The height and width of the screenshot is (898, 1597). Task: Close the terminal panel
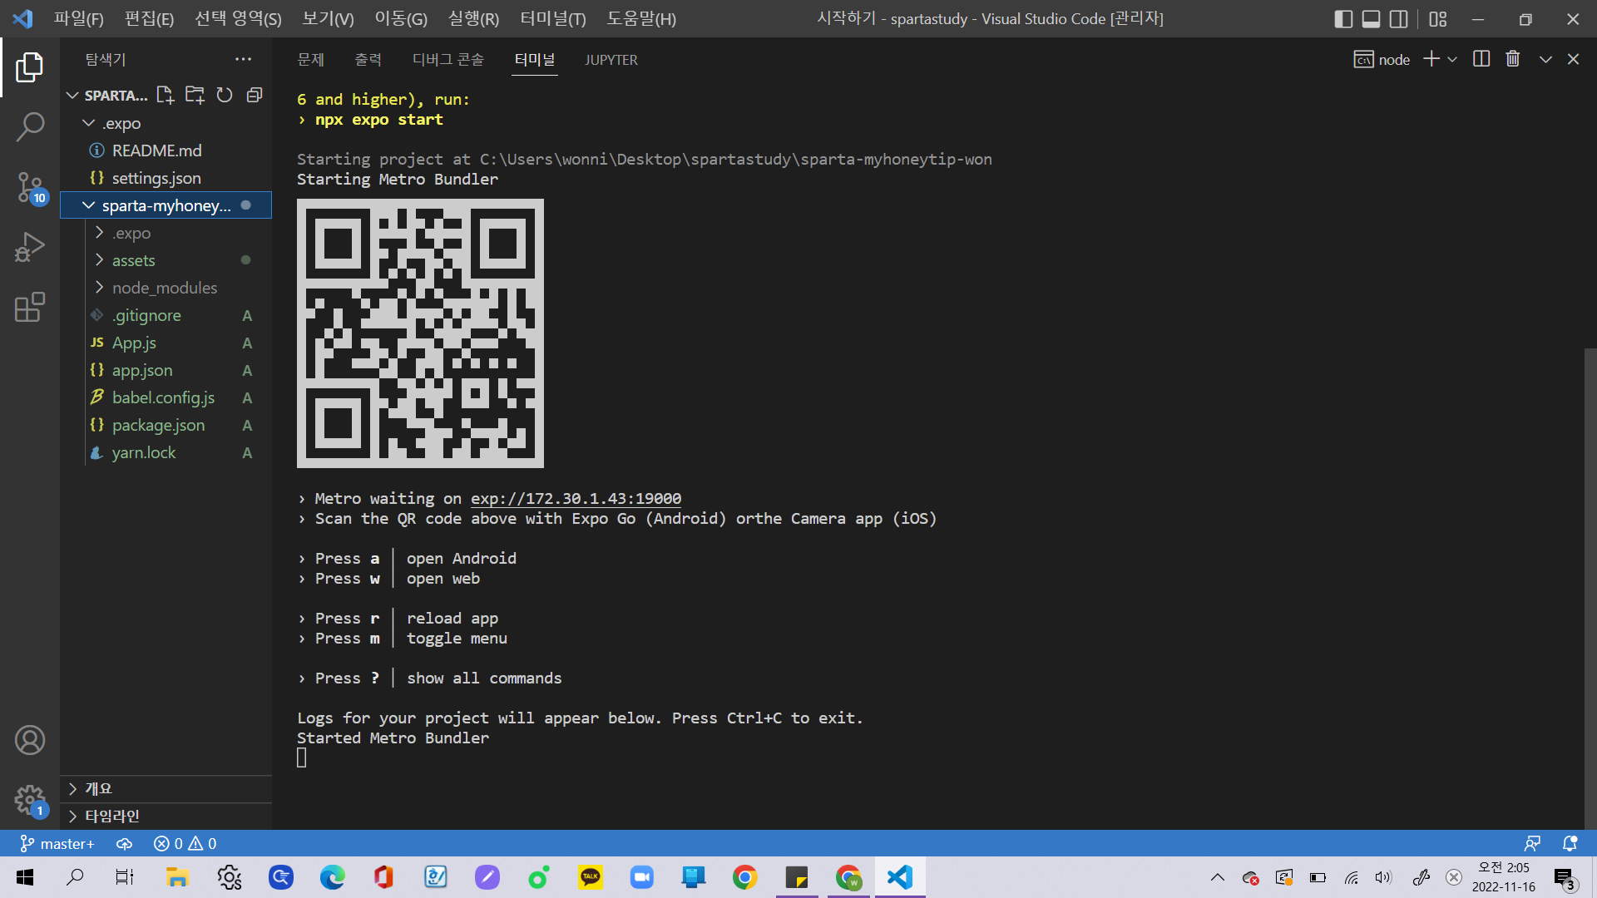point(1573,59)
